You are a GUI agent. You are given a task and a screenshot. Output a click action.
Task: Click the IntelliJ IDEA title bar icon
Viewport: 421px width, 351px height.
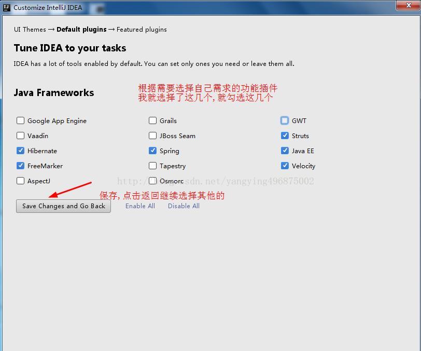6,8
